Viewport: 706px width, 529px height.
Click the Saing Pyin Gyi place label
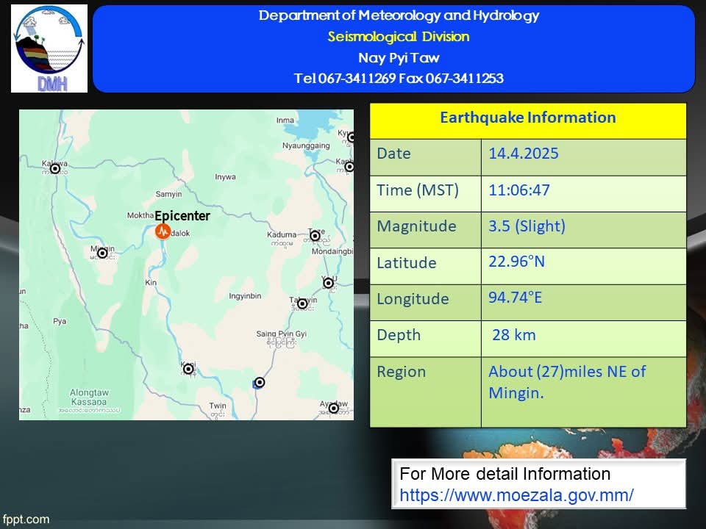click(282, 334)
